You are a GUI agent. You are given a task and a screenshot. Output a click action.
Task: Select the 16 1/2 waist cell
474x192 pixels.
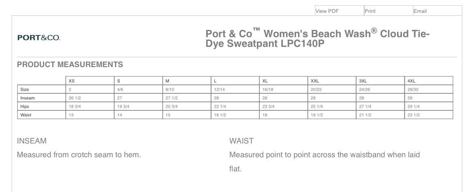(x=220, y=115)
